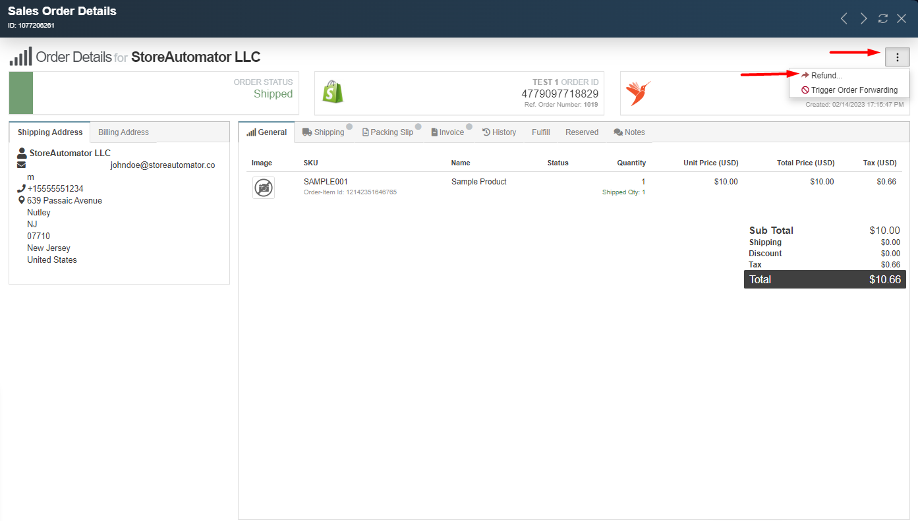The width and height of the screenshot is (918, 521).
Task: Click the no-image product thumbnail for SAMPLE001
Action: (x=264, y=188)
